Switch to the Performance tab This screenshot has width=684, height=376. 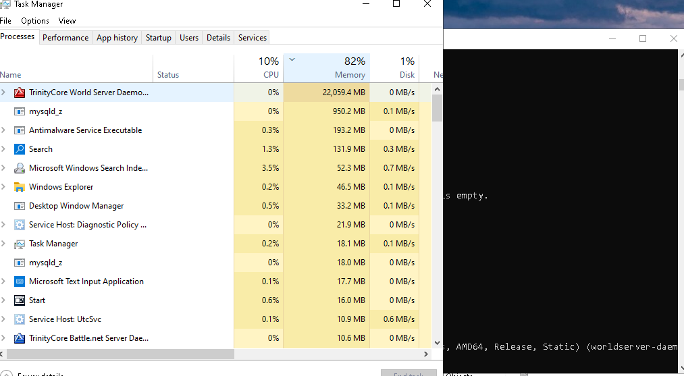click(x=65, y=38)
